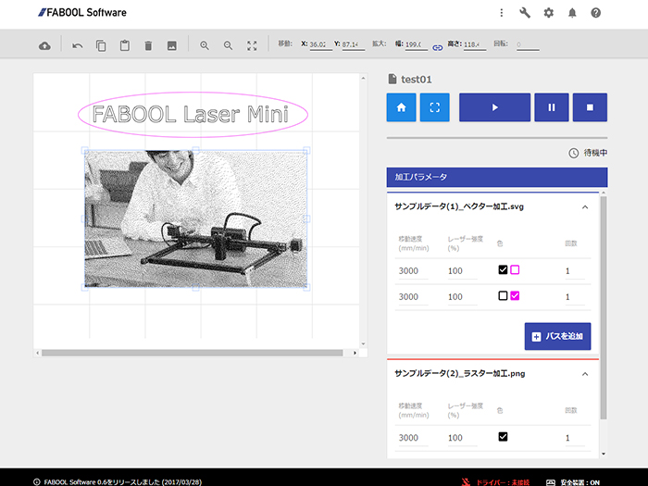
Task: Paste from clipboard icon
Action: coord(125,45)
